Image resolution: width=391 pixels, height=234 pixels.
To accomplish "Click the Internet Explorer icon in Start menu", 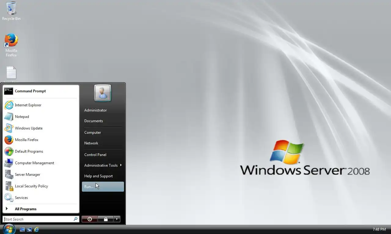I will coord(9,105).
